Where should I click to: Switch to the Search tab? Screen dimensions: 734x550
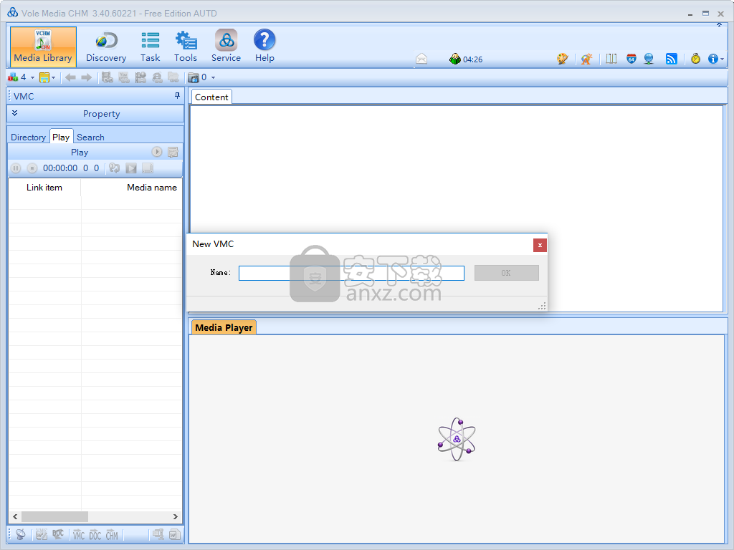click(90, 137)
